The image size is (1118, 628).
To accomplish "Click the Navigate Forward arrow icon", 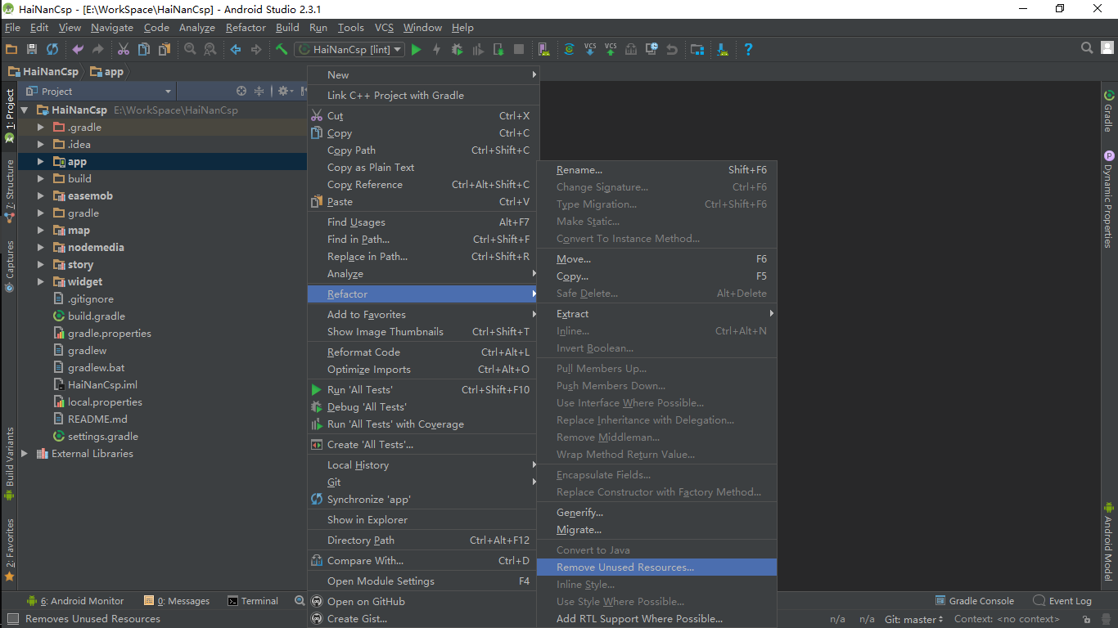I will pyautogui.click(x=256, y=49).
